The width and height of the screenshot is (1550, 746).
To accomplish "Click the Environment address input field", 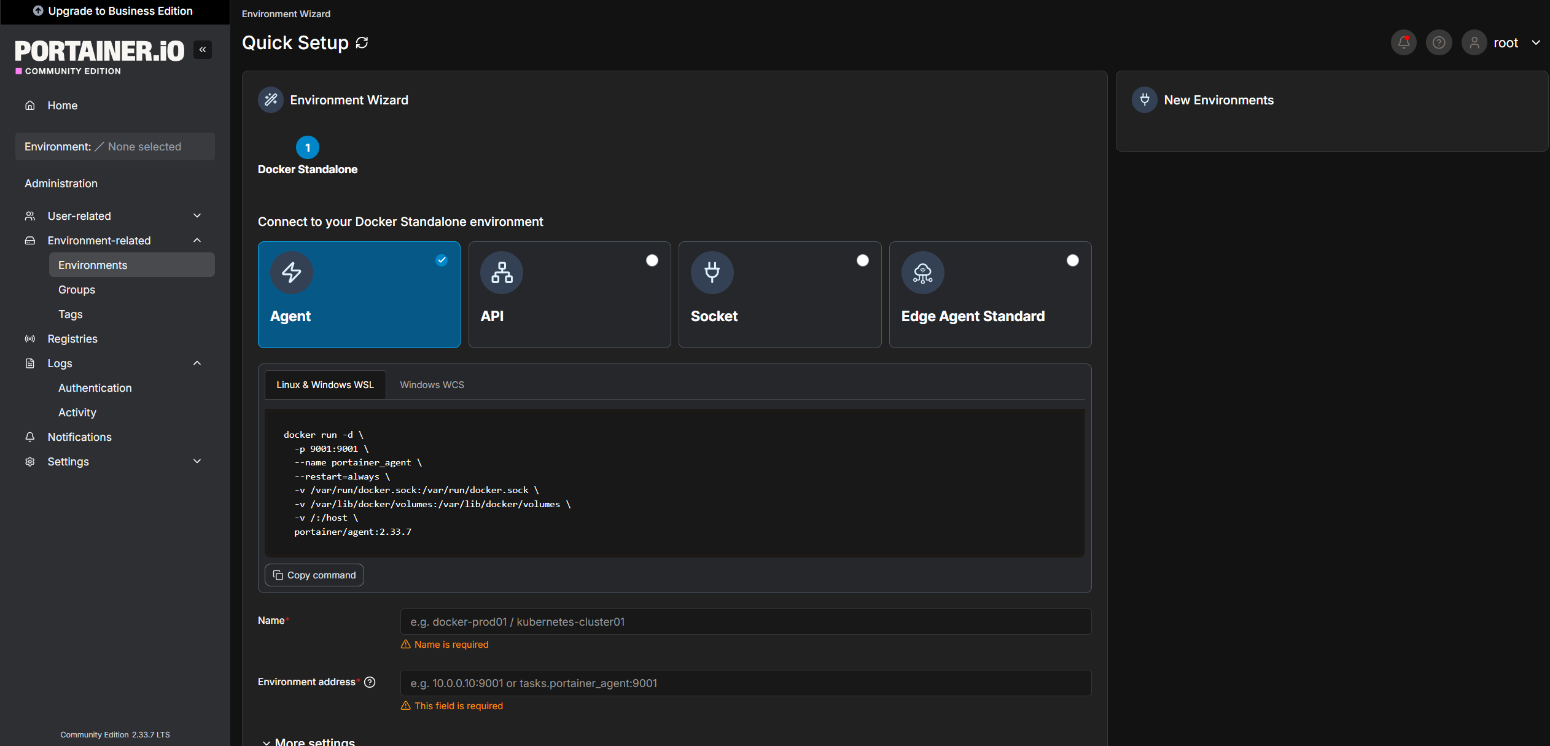I will 746,683.
